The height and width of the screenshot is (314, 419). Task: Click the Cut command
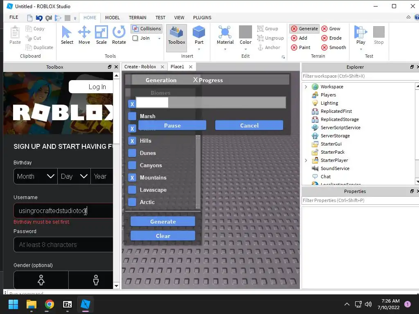(34, 38)
